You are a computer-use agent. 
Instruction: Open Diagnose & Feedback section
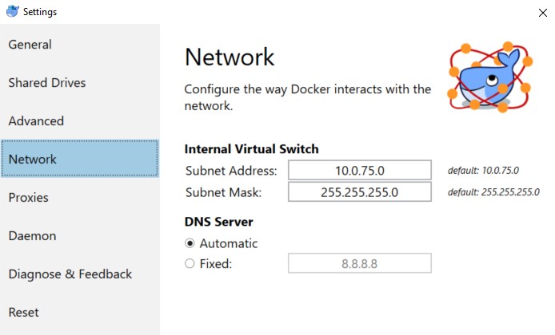[70, 274]
